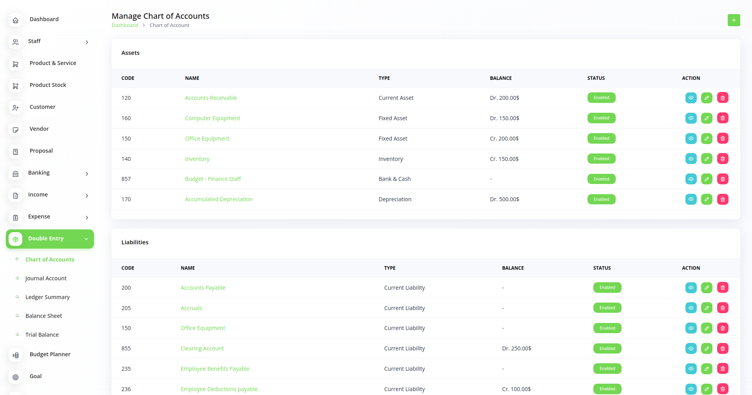Open the Accounts Receivable account link
The width and height of the screenshot is (752, 395).
tap(211, 98)
